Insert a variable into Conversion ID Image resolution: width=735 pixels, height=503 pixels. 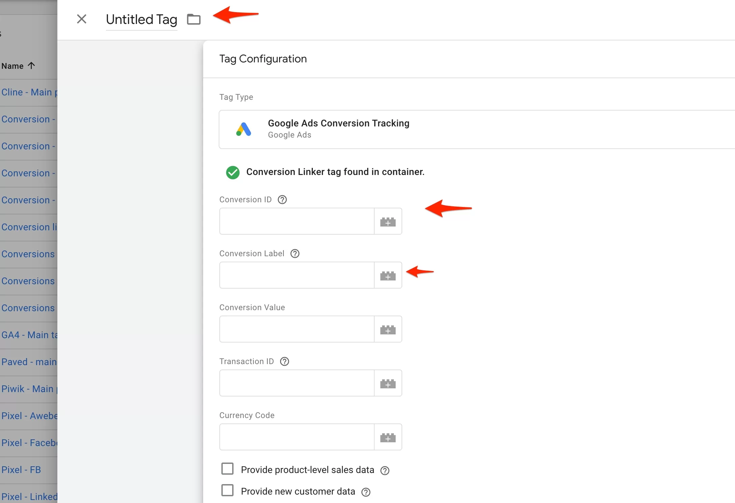[388, 221]
